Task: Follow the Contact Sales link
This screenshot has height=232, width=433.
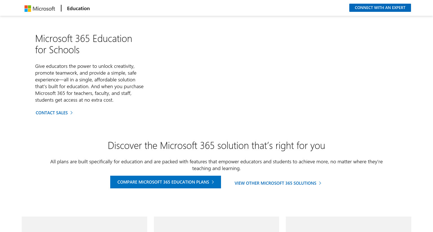Action: point(54,113)
